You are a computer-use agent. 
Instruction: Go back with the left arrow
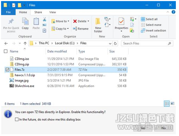[x=6, y=44]
